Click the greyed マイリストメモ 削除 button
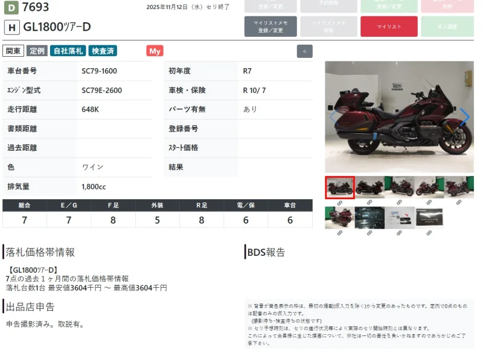The height and width of the screenshot is (362, 483). tap(328, 27)
